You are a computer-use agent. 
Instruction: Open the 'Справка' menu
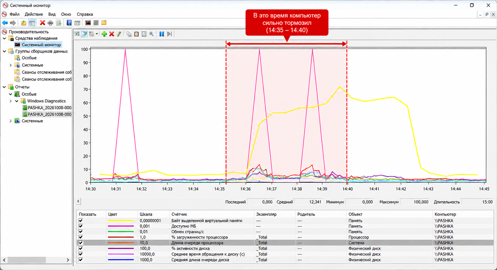click(x=85, y=14)
